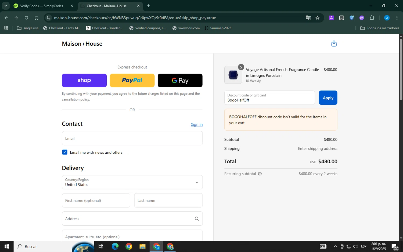Click the Email input field

pyautogui.click(x=132, y=138)
